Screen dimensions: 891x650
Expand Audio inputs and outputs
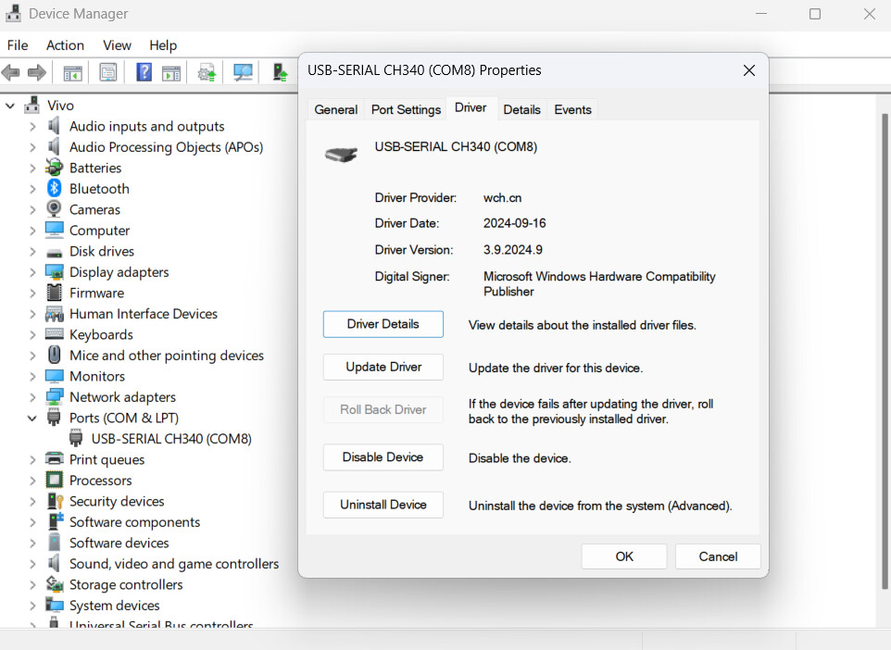tap(32, 126)
